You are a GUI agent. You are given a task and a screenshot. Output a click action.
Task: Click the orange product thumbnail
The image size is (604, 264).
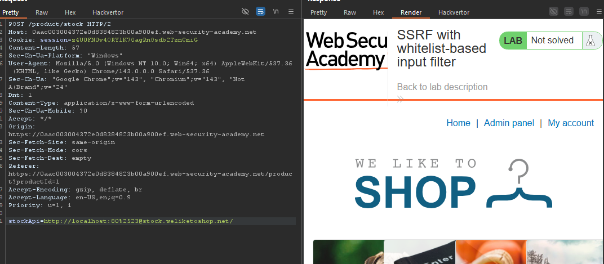[x=491, y=252]
